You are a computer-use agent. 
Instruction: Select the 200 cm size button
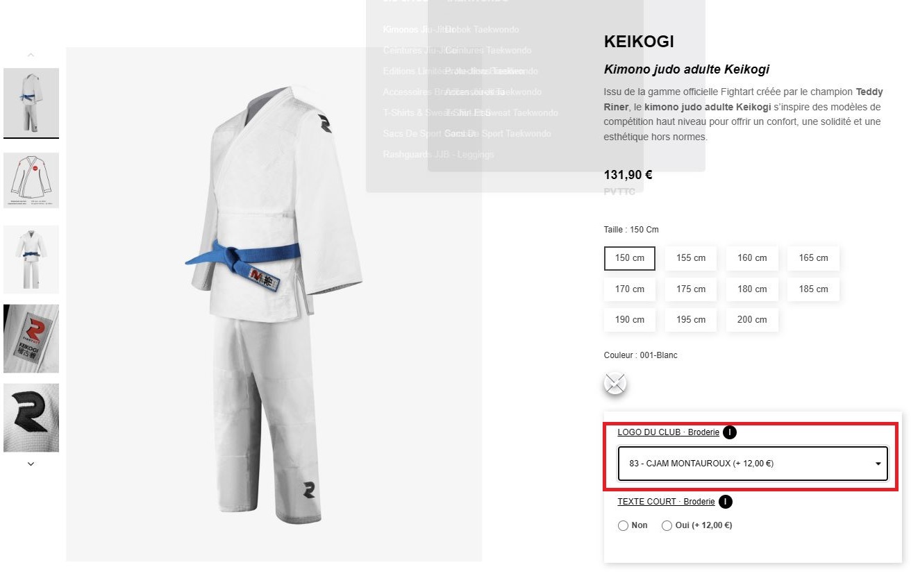[x=752, y=320]
